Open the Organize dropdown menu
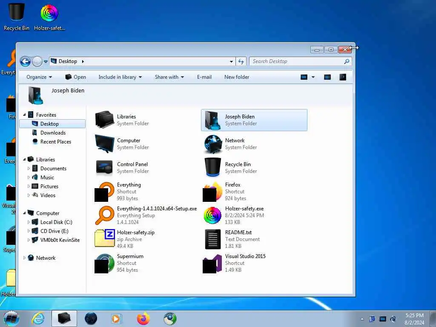 (x=39, y=77)
